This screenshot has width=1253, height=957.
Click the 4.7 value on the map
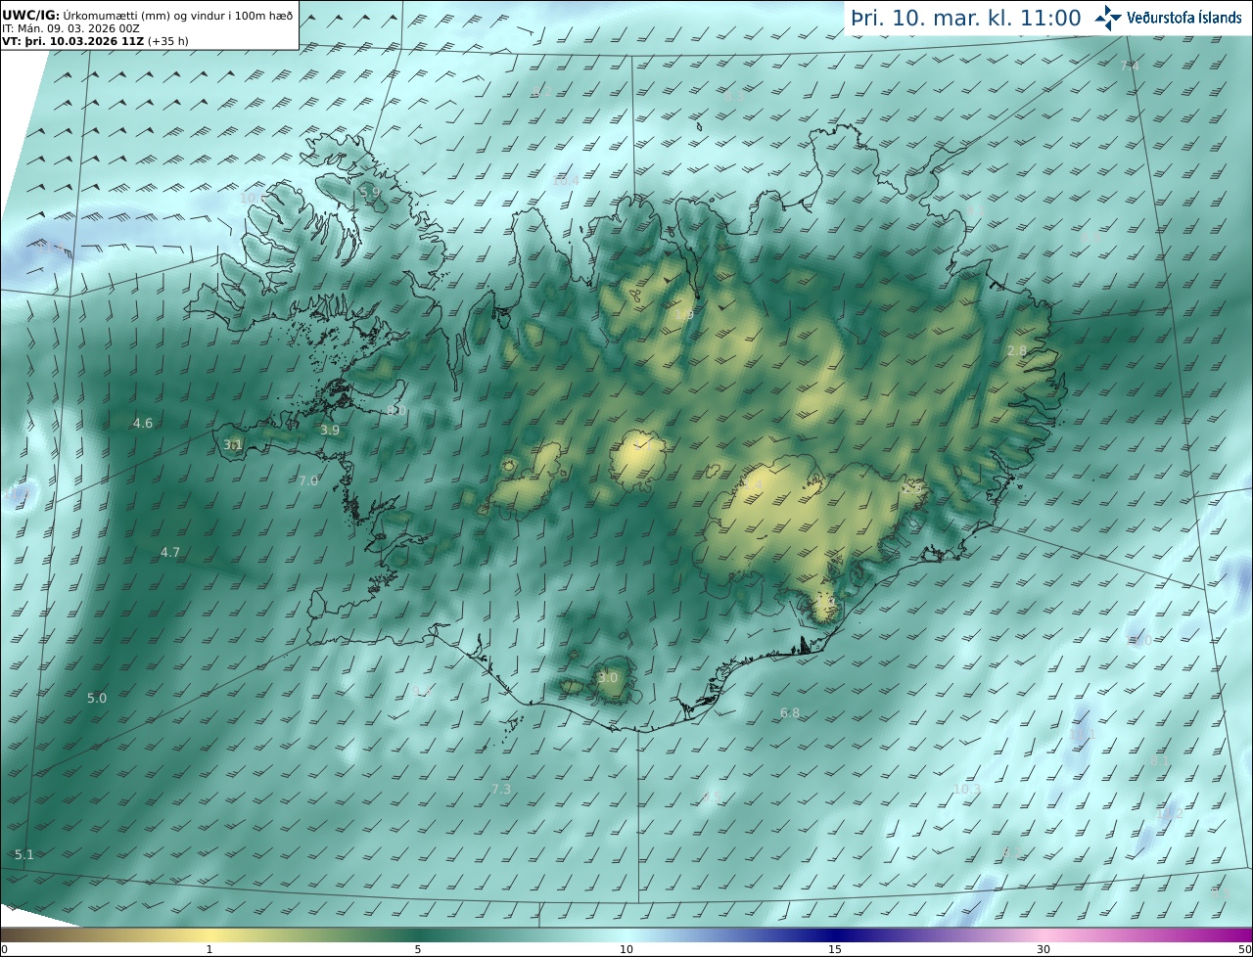click(170, 553)
